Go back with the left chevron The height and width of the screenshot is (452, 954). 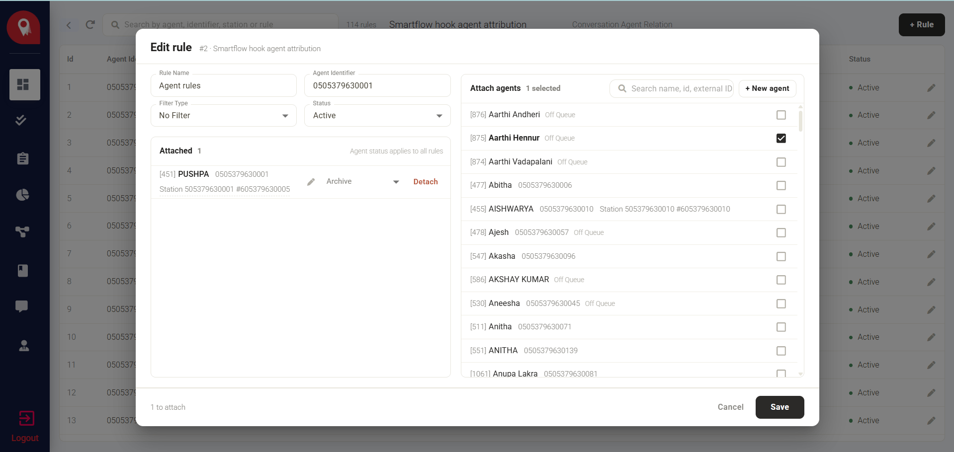click(x=69, y=25)
